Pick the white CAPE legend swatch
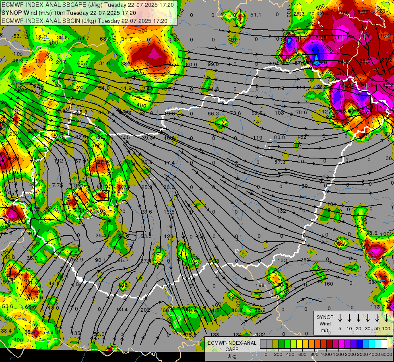Image resolution: width=394 pixels, height=362 pixels. (x=384, y=344)
